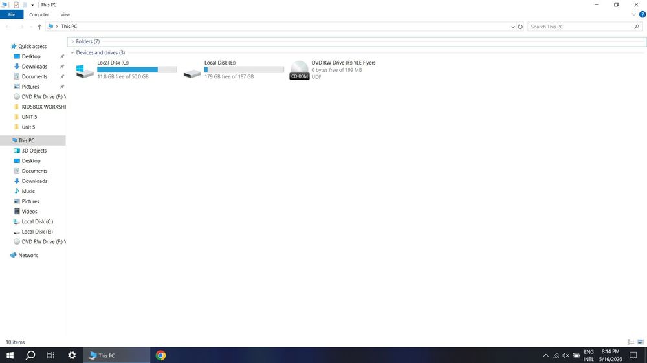Click the properties quick access toolbar icon
Screen dimensions: 647x363
pyautogui.click(x=16, y=5)
